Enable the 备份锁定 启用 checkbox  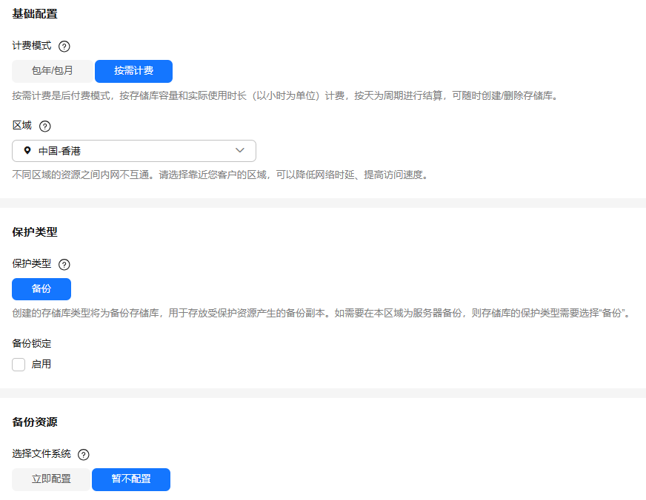19,365
